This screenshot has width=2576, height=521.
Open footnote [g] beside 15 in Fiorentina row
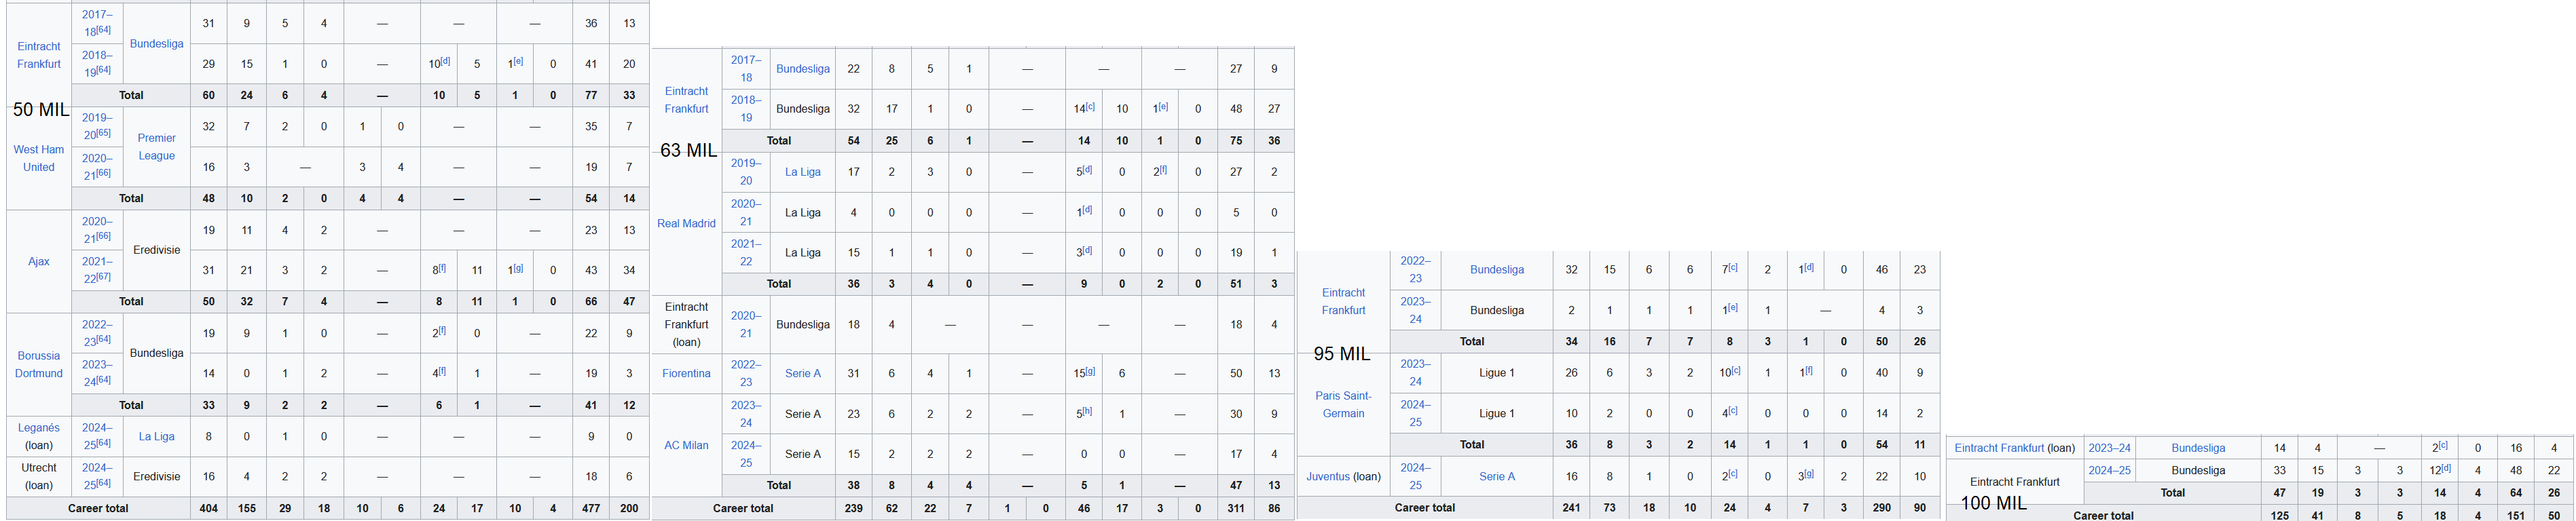[x=1091, y=371]
